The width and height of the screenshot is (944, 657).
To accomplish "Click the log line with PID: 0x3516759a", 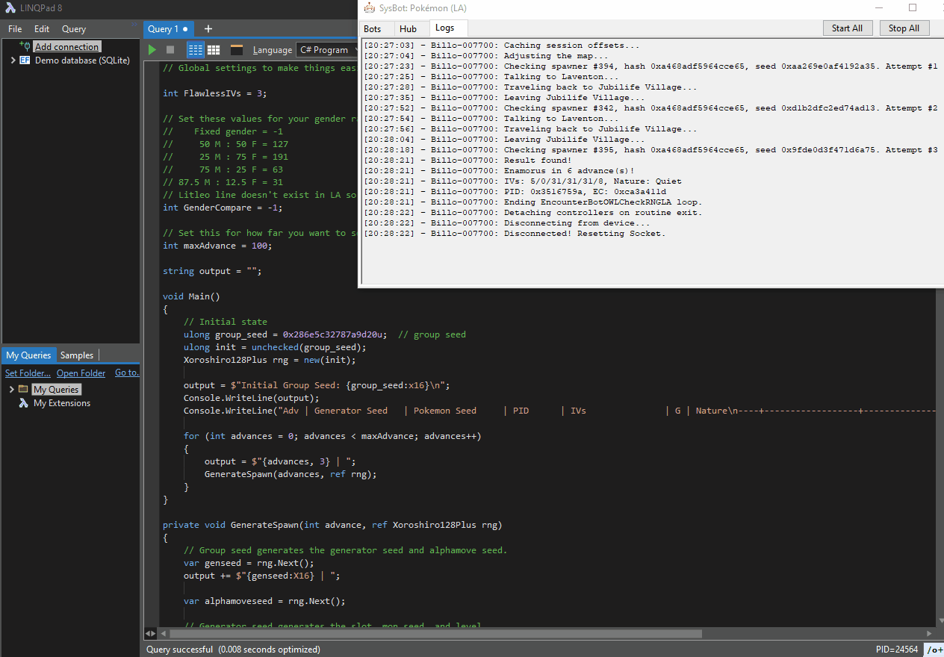I will [515, 191].
